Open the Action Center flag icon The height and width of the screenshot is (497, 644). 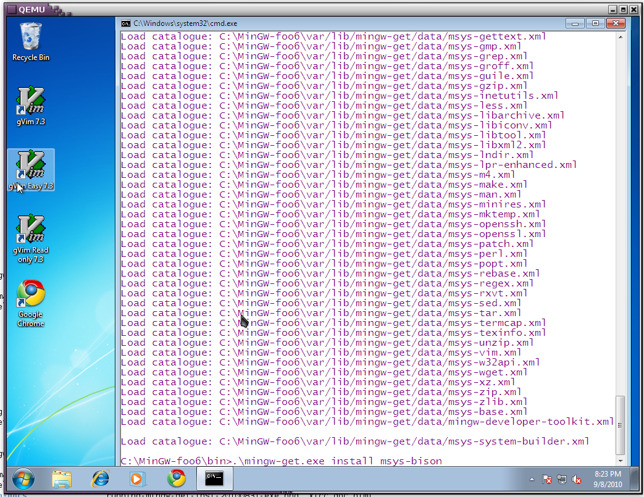tap(547, 479)
